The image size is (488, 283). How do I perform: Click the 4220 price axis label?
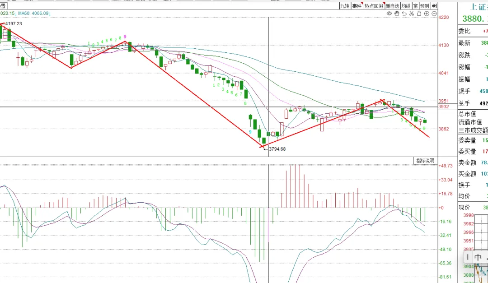pos(444,18)
